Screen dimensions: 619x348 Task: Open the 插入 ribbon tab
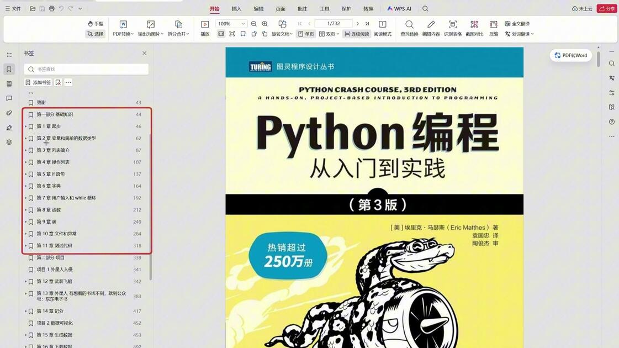click(x=236, y=9)
